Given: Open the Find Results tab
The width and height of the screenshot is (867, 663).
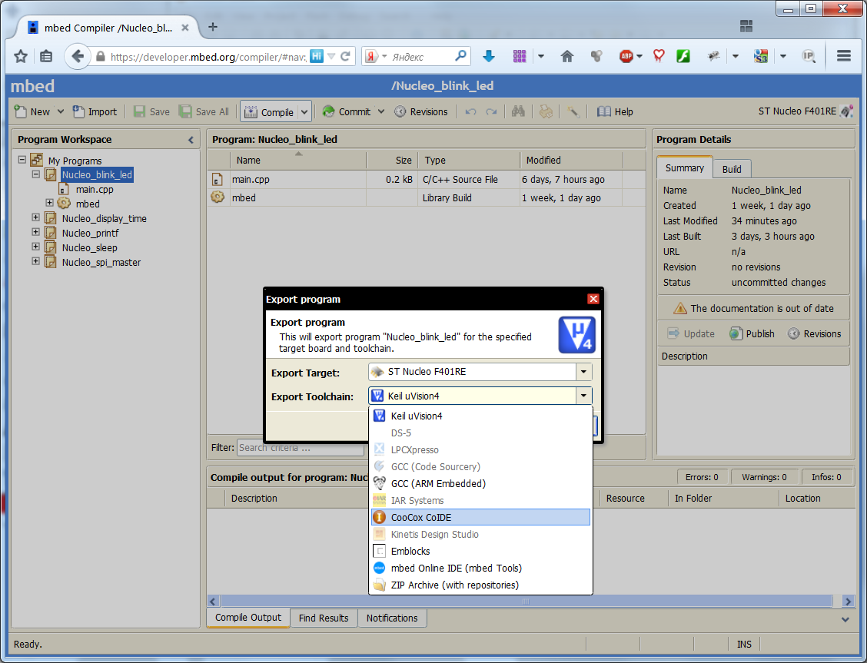Looking at the screenshot, I should click(324, 618).
